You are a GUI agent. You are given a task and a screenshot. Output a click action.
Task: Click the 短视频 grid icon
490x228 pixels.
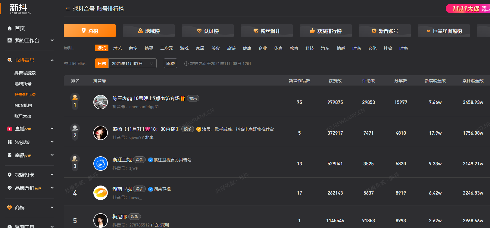coord(10,142)
